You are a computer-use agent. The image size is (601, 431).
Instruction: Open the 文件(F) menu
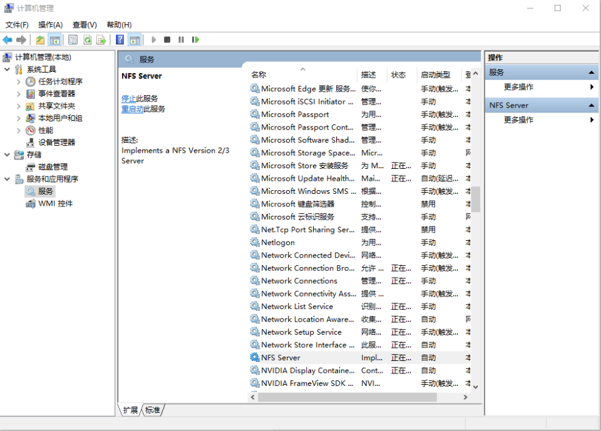coord(17,25)
